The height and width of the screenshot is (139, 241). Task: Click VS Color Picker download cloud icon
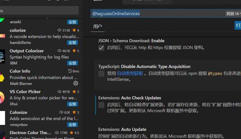click(59, 91)
